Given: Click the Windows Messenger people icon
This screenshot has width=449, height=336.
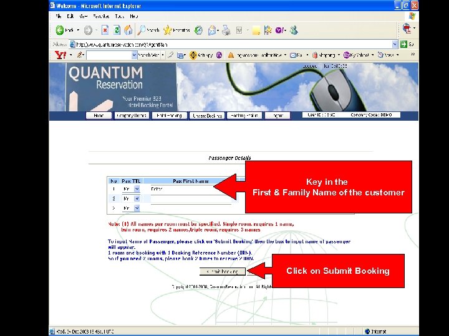Looking at the screenshot, I should coord(294,30).
